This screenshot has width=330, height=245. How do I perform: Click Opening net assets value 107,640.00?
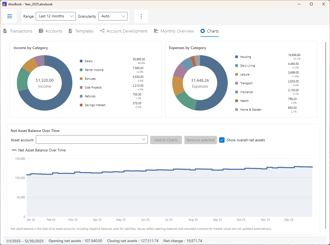(x=93, y=241)
